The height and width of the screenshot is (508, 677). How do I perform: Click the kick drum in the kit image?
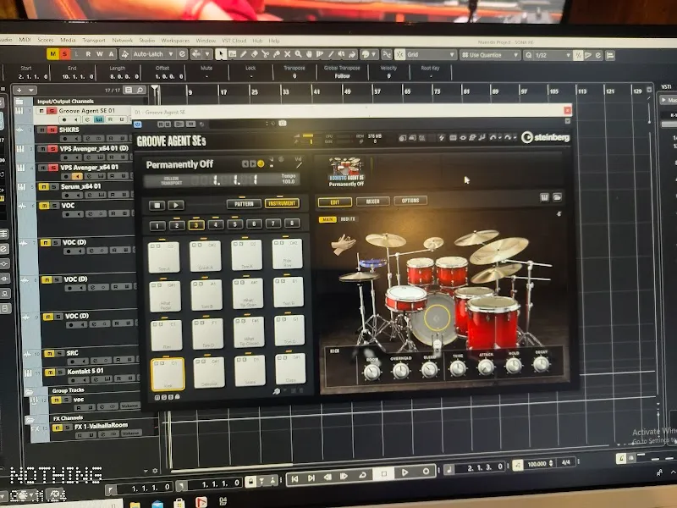coord(435,319)
